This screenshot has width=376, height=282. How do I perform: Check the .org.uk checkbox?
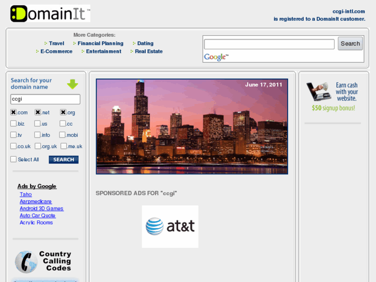pyautogui.click(x=38, y=146)
